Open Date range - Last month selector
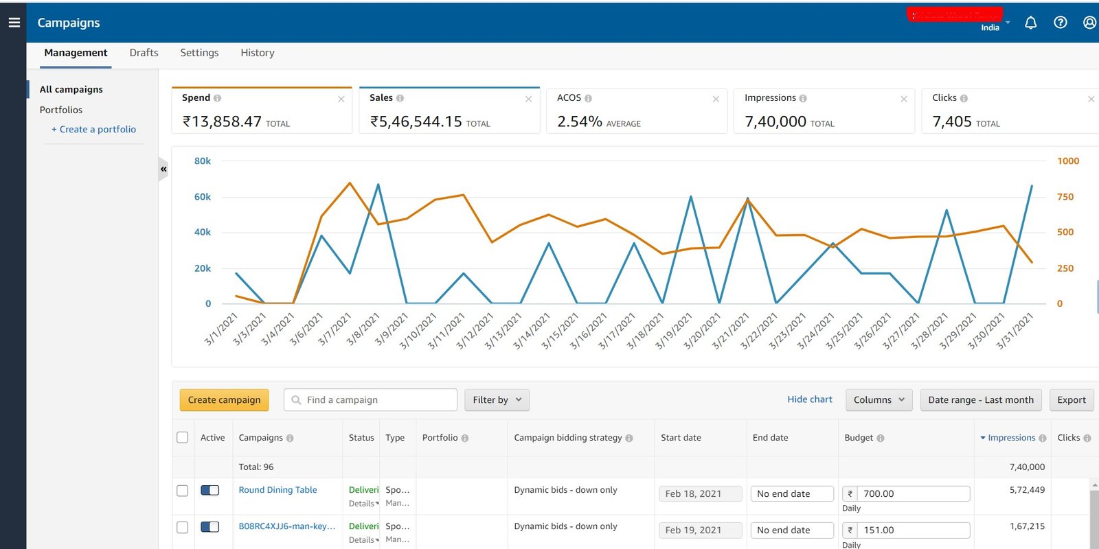Viewport: 1099px width, 549px height. pos(980,400)
